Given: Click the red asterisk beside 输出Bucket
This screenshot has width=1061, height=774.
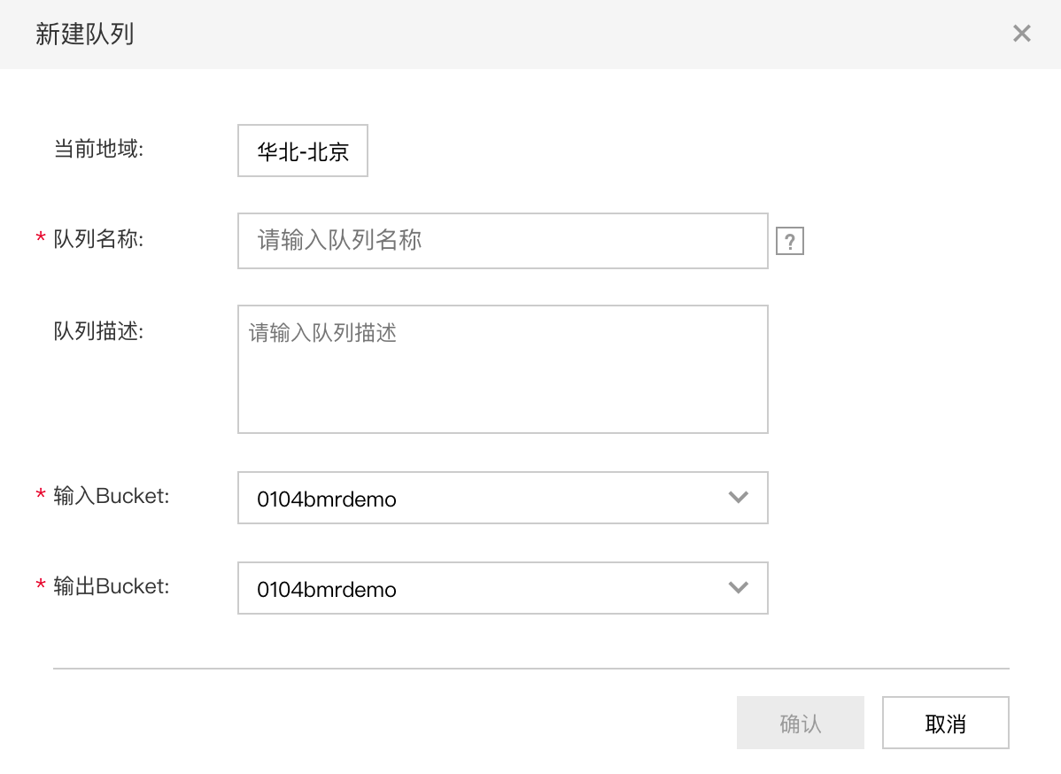Looking at the screenshot, I should click(41, 588).
